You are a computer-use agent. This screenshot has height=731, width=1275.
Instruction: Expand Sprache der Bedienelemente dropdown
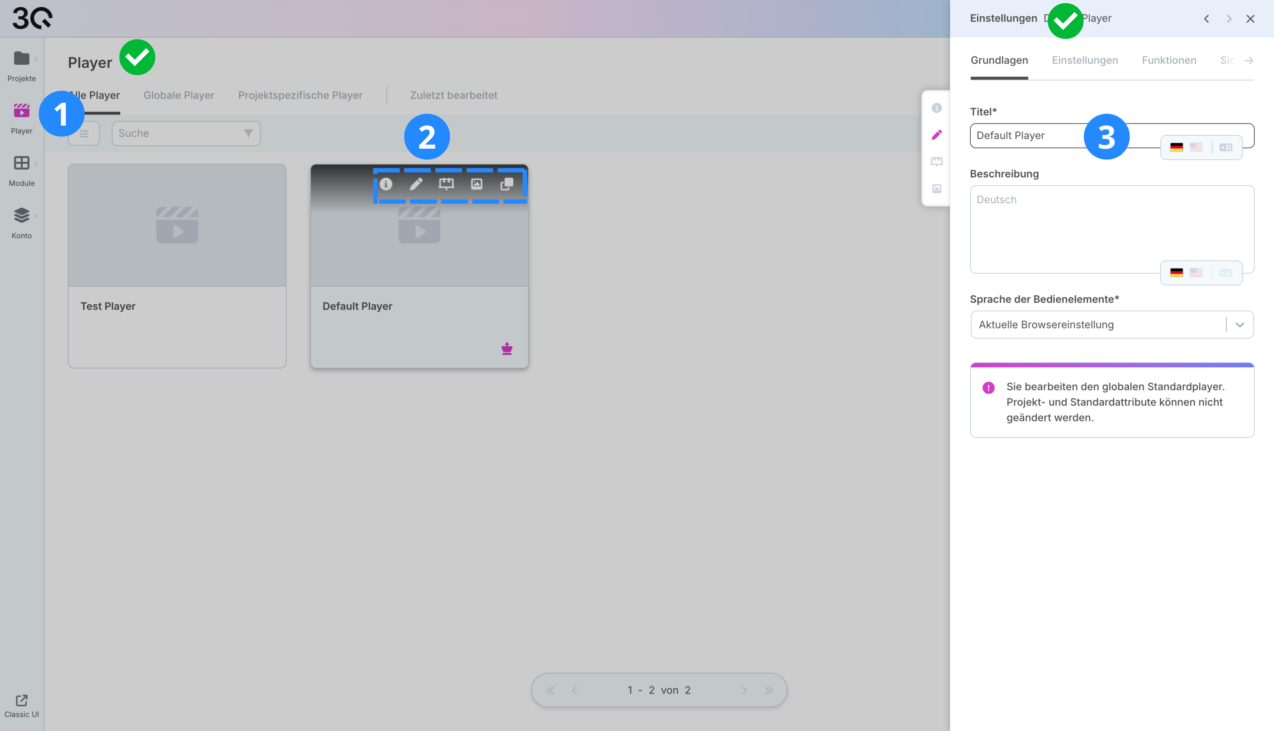[x=1239, y=325]
